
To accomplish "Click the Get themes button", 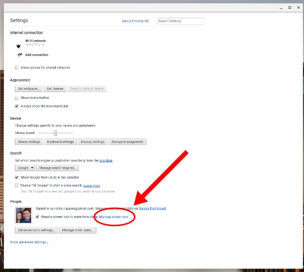I will pos(55,89).
